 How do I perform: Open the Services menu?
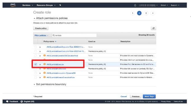pos(28,5)
